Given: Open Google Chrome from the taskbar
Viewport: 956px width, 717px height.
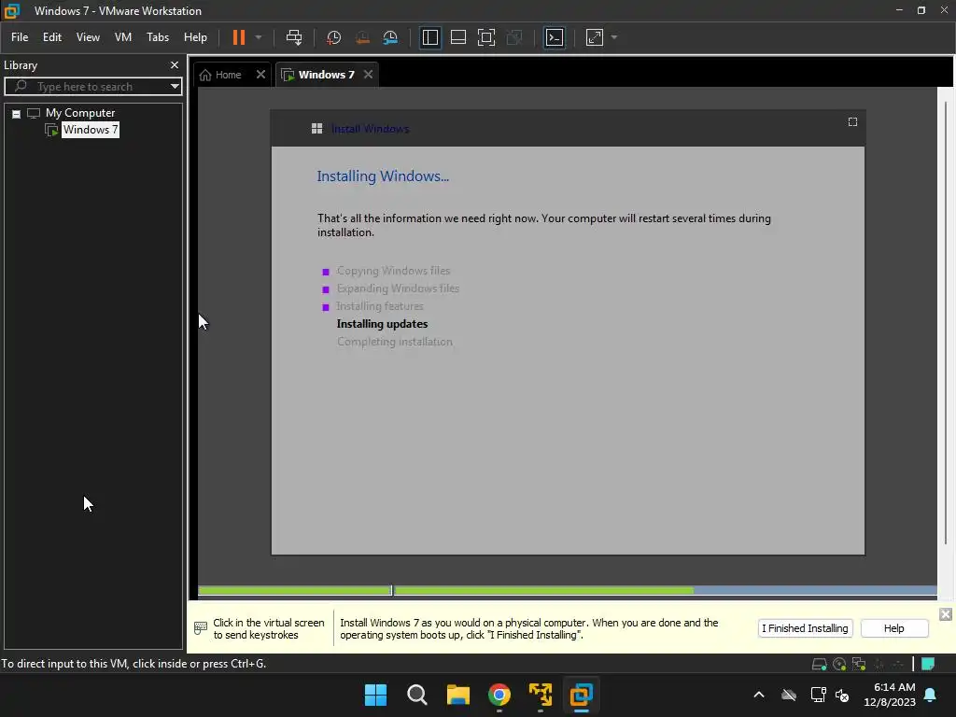Looking at the screenshot, I should pyautogui.click(x=499, y=695).
